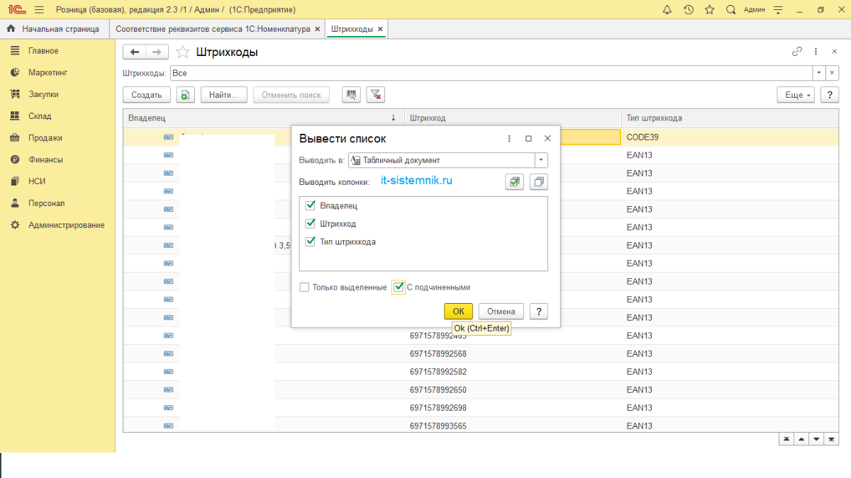Screen dimensions: 851x478
Task: Open Финансы section in sidebar
Action: [x=45, y=159]
